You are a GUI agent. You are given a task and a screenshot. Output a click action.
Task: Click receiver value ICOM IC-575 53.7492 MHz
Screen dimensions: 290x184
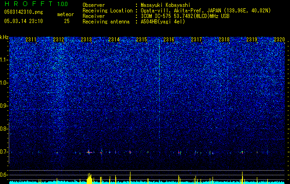185,16
